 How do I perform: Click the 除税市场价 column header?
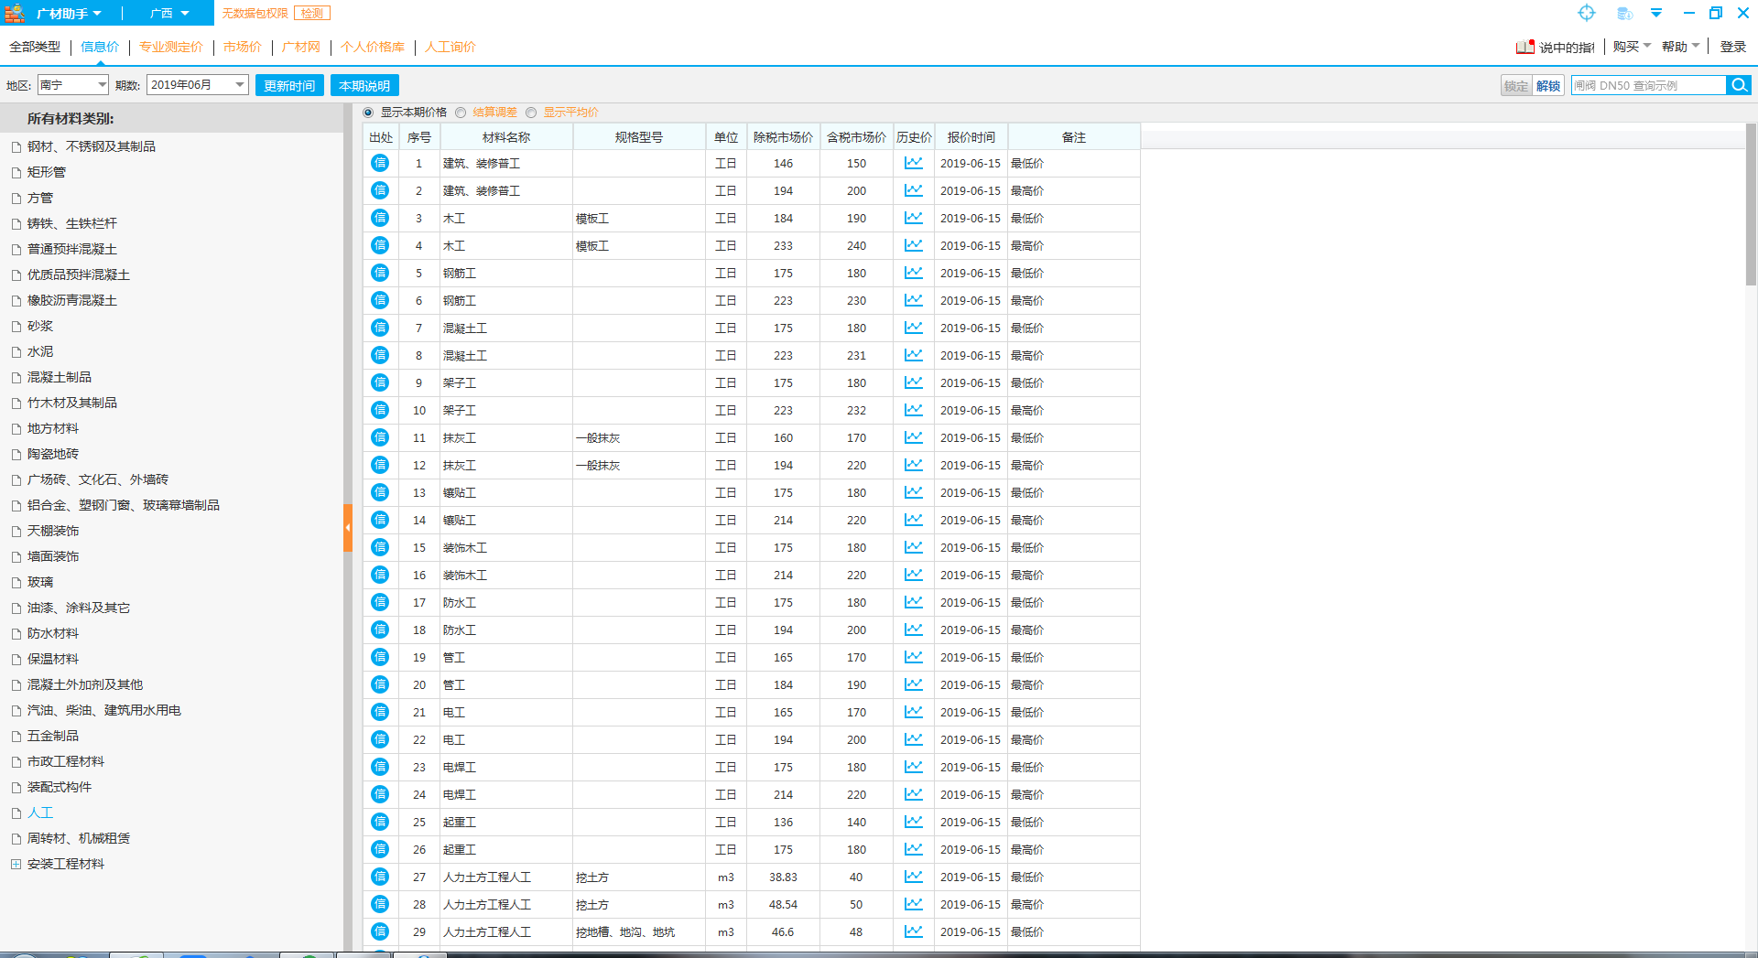(783, 137)
